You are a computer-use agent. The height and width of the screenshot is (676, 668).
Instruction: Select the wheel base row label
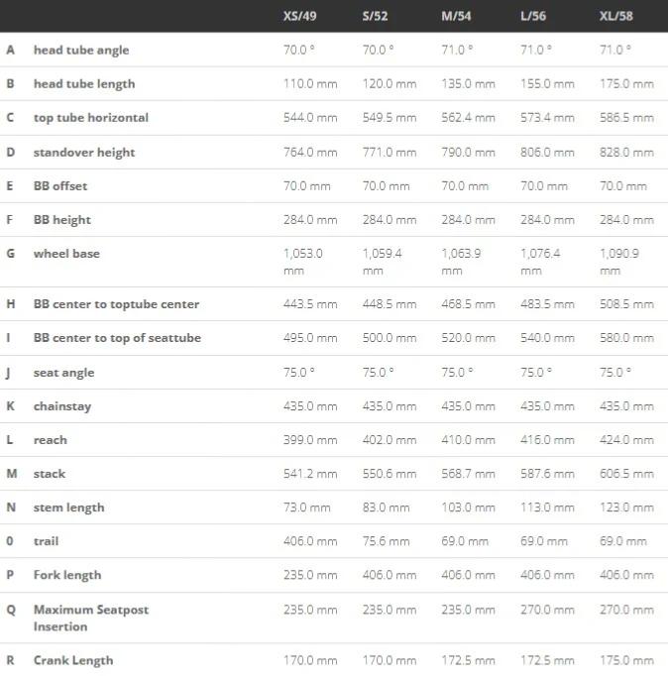[x=66, y=254]
